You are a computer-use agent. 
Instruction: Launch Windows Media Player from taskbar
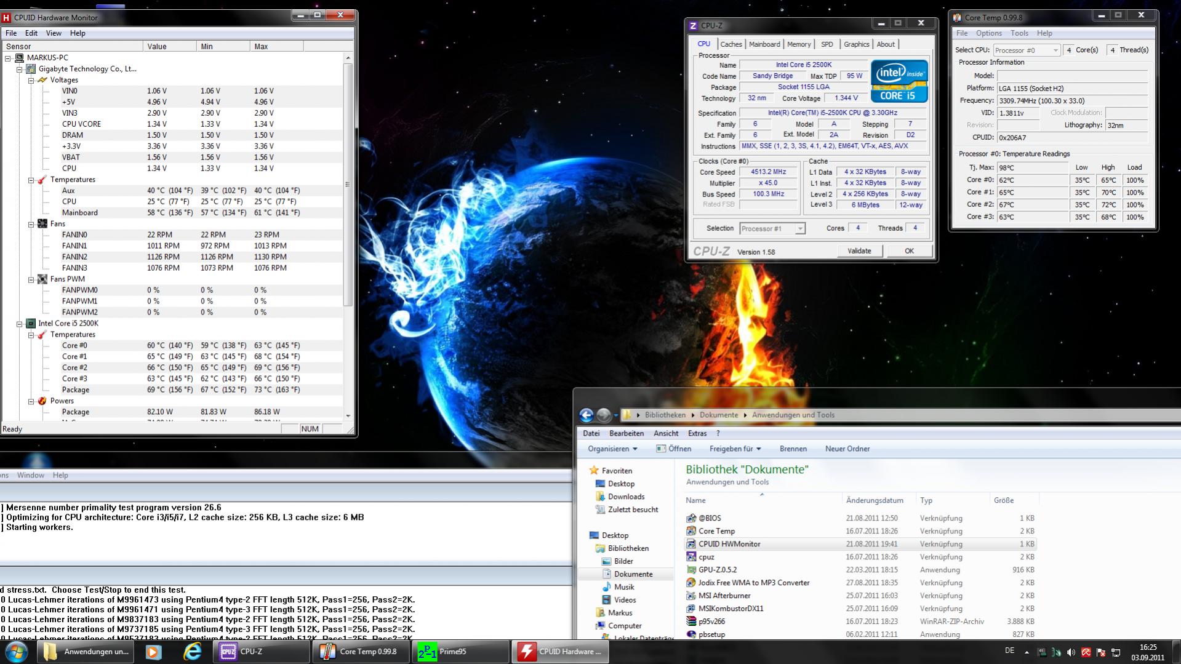pos(153,652)
